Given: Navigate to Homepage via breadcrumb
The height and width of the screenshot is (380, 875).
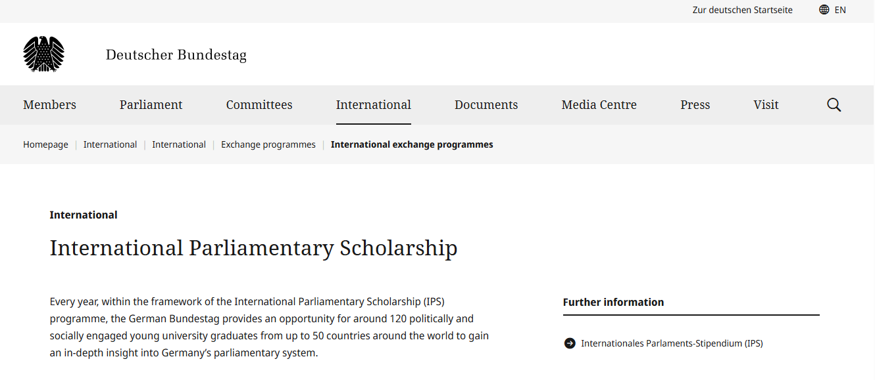Looking at the screenshot, I should coord(45,144).
